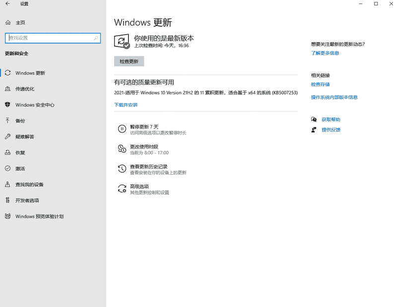Click the Windows 预览体验计划 cat icon
The image size is (397, 307).
(x=8, y=216)
